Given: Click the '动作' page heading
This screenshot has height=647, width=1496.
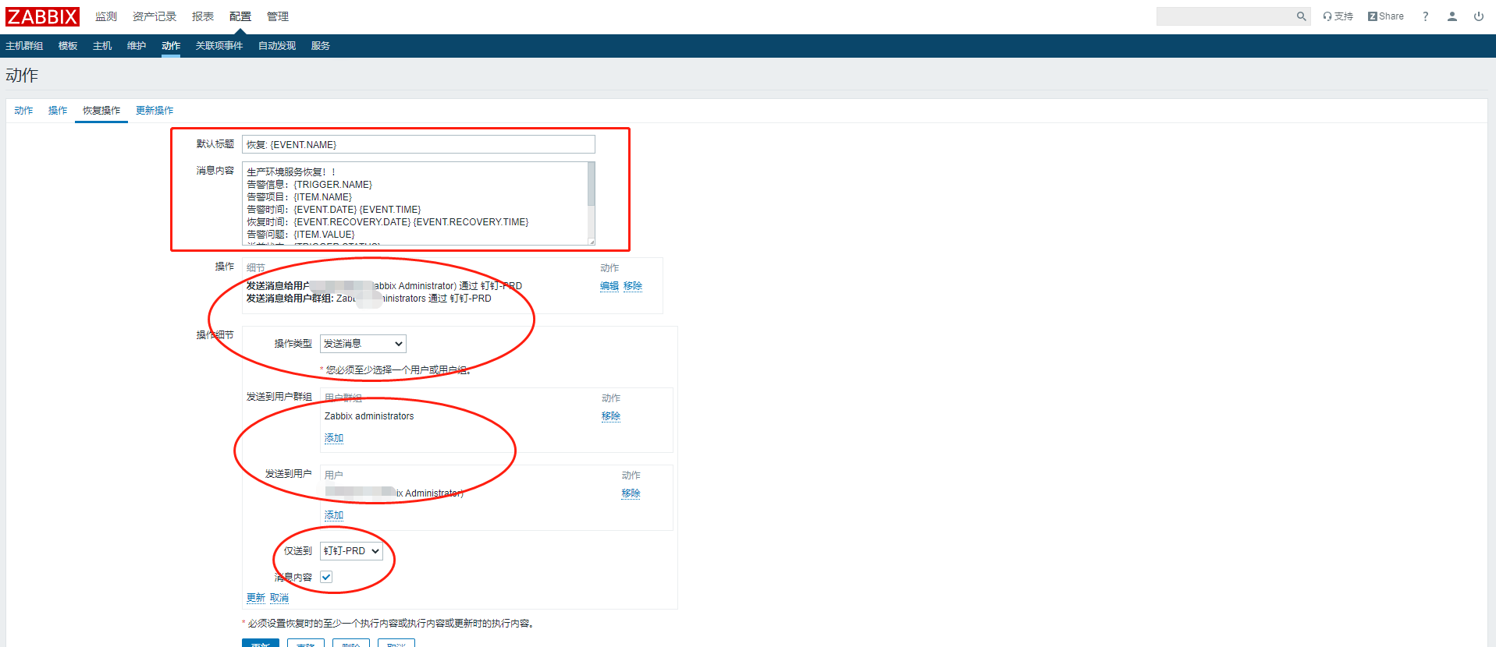Looking at the screenshot, I should coord(22,76).
